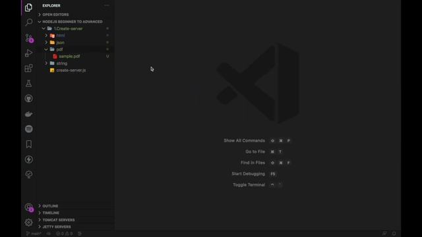Screen dimensions: 422x237
Task: Open the Bookmarks view
Action: (x=28, y=144)
